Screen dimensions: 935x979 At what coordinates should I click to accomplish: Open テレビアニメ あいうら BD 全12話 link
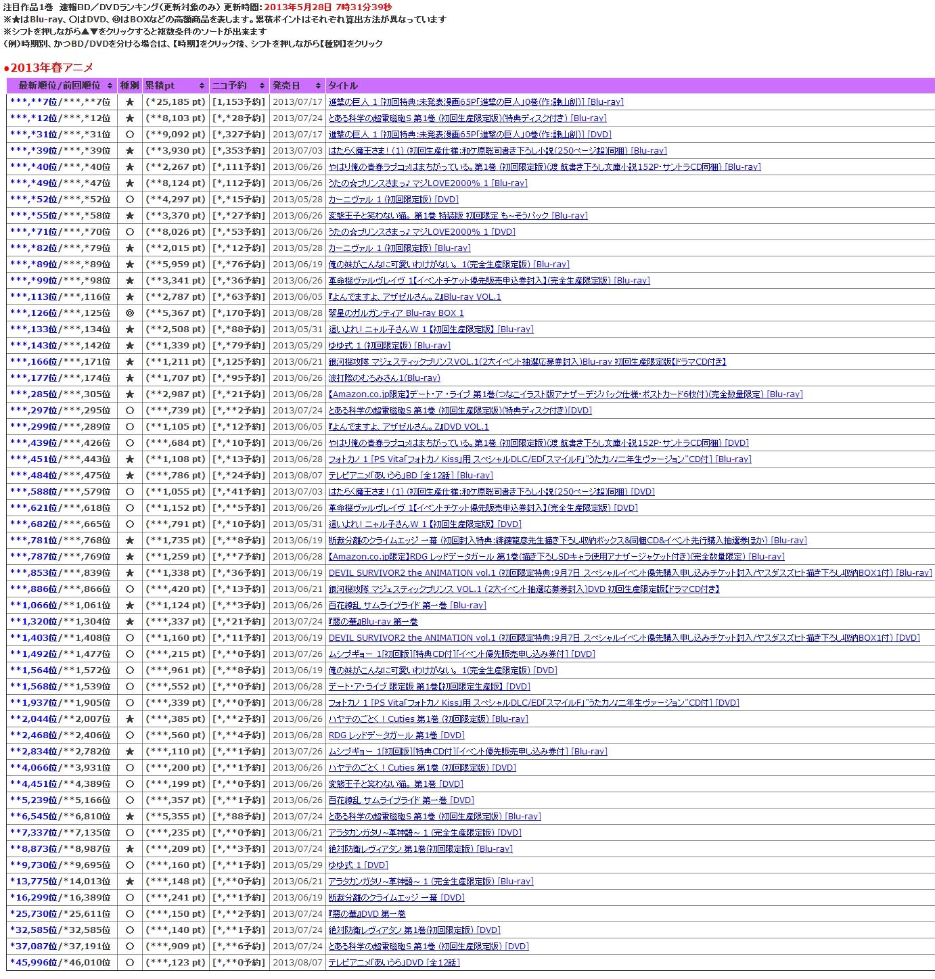(x=411, y=476)
